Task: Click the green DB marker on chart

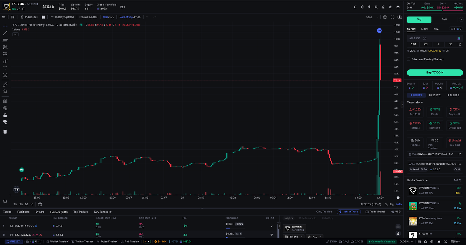Action: click(x=22, y=170)
